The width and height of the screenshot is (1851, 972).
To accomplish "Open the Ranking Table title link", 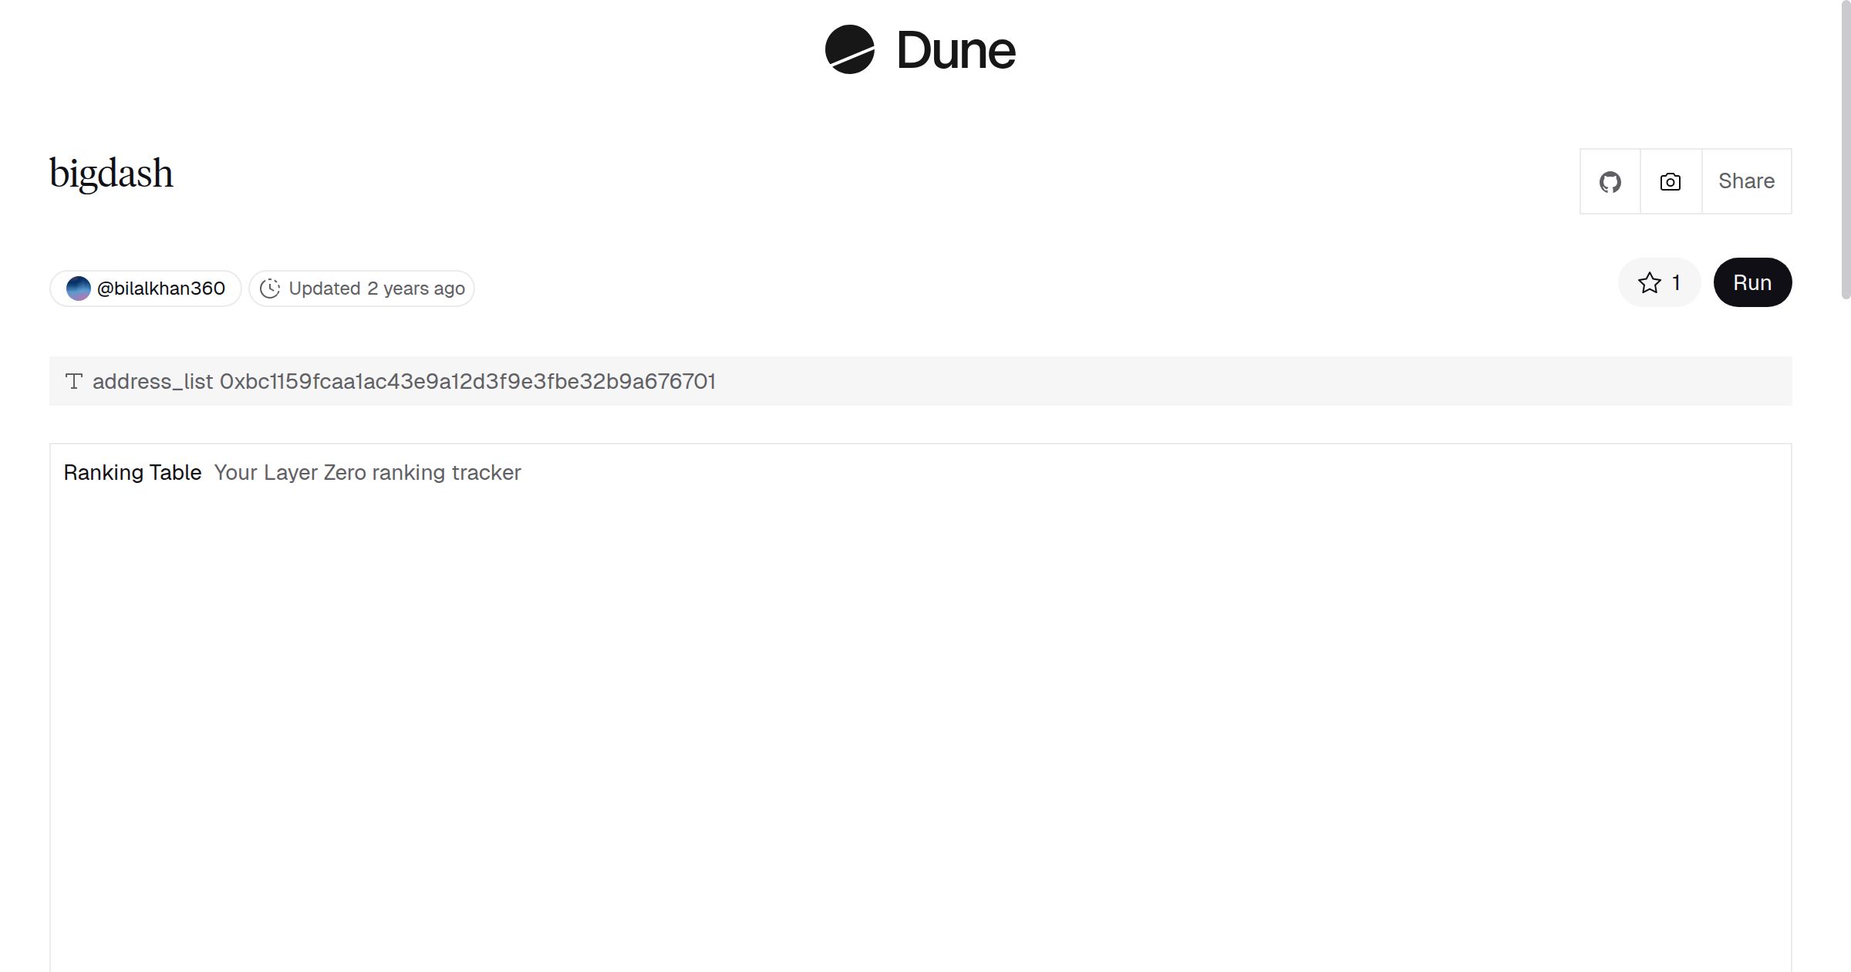I will (132, 472).
